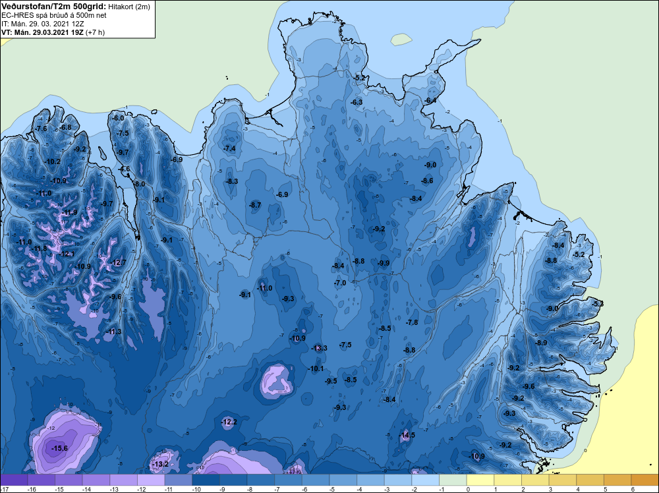Click the '-17' legend scale label

(4, 489)
